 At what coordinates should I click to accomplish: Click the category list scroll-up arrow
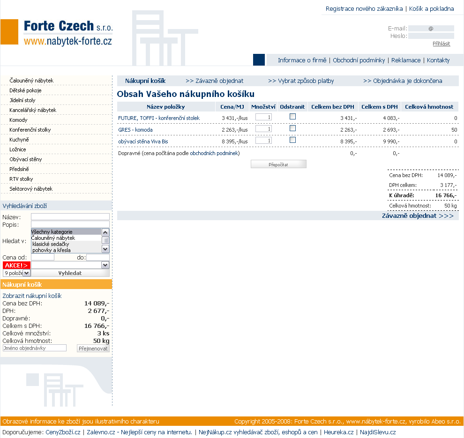point(105,232)
